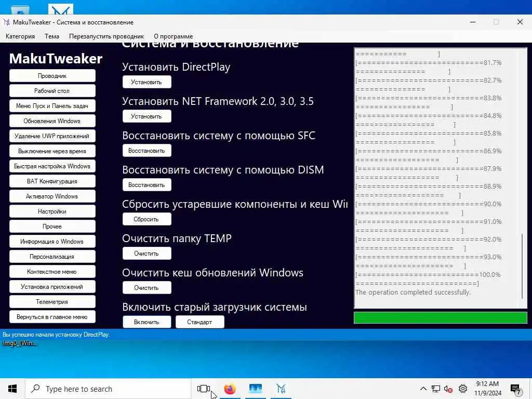
Task: Open Информация о Windows category
Action: click(x=52, y=242)
